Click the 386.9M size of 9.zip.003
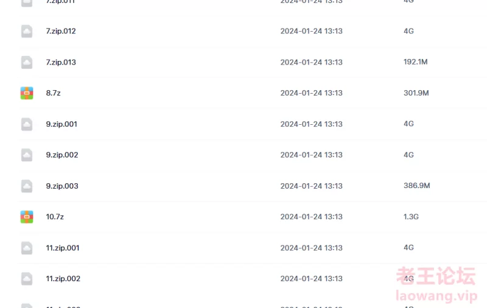 tap(417, 186)
